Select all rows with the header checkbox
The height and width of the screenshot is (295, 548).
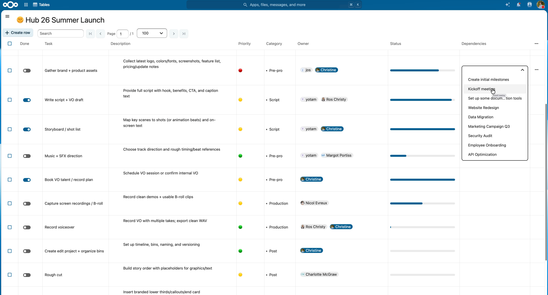[x=10, y=43]
